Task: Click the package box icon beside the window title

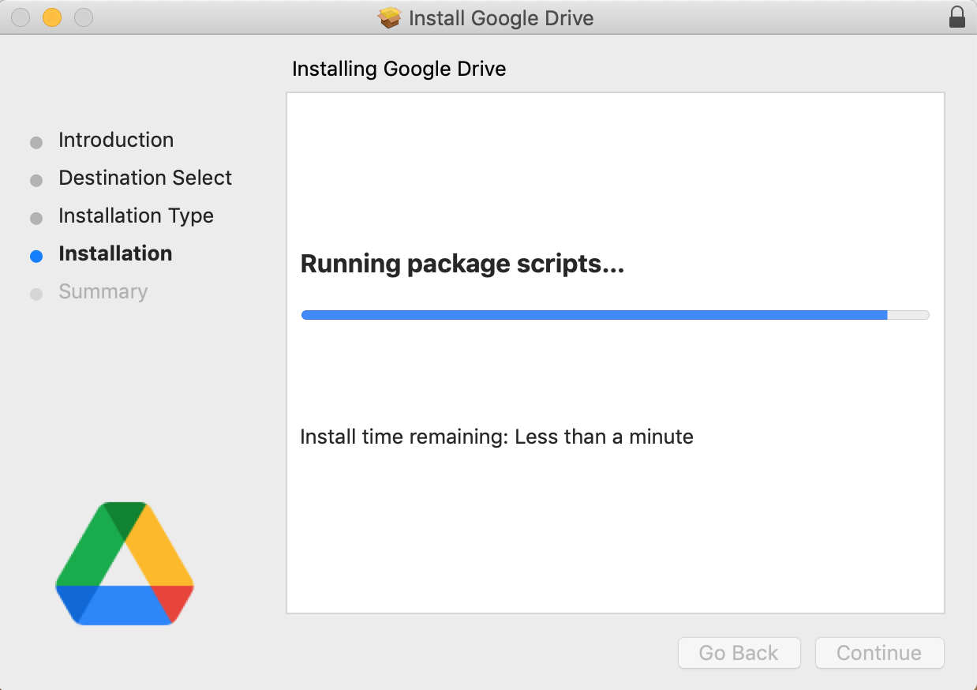Action: point(390,17)
